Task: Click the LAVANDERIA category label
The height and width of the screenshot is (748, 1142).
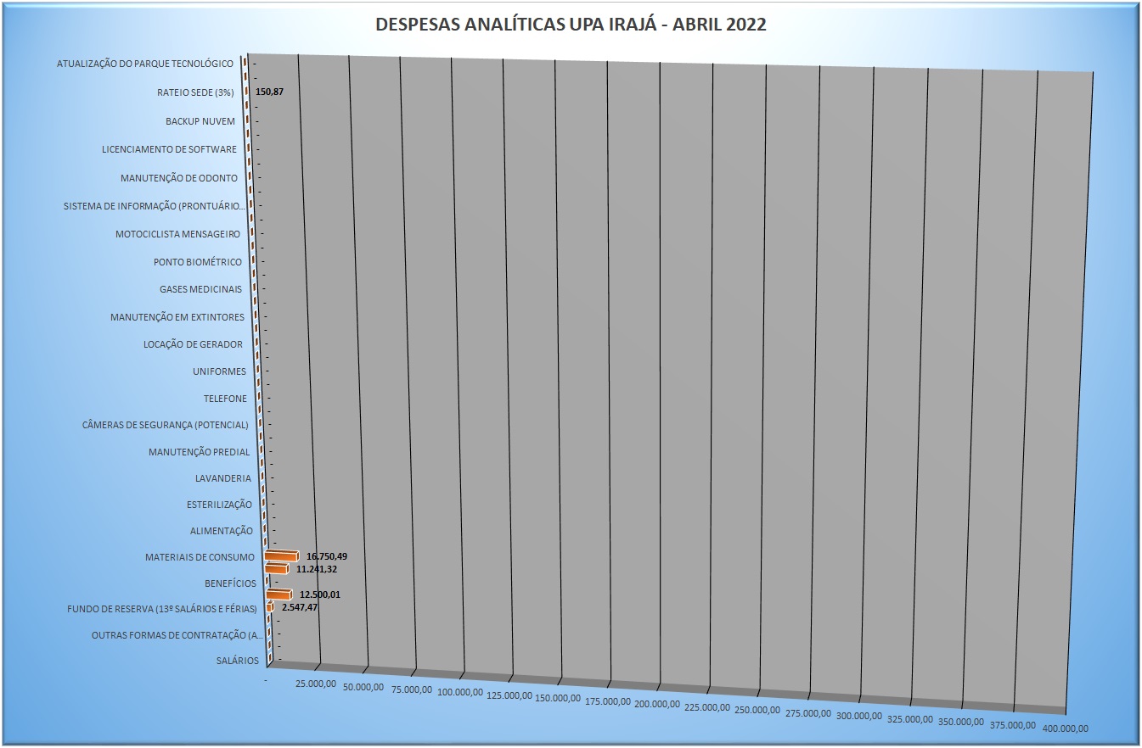Action: coord(223,478)
